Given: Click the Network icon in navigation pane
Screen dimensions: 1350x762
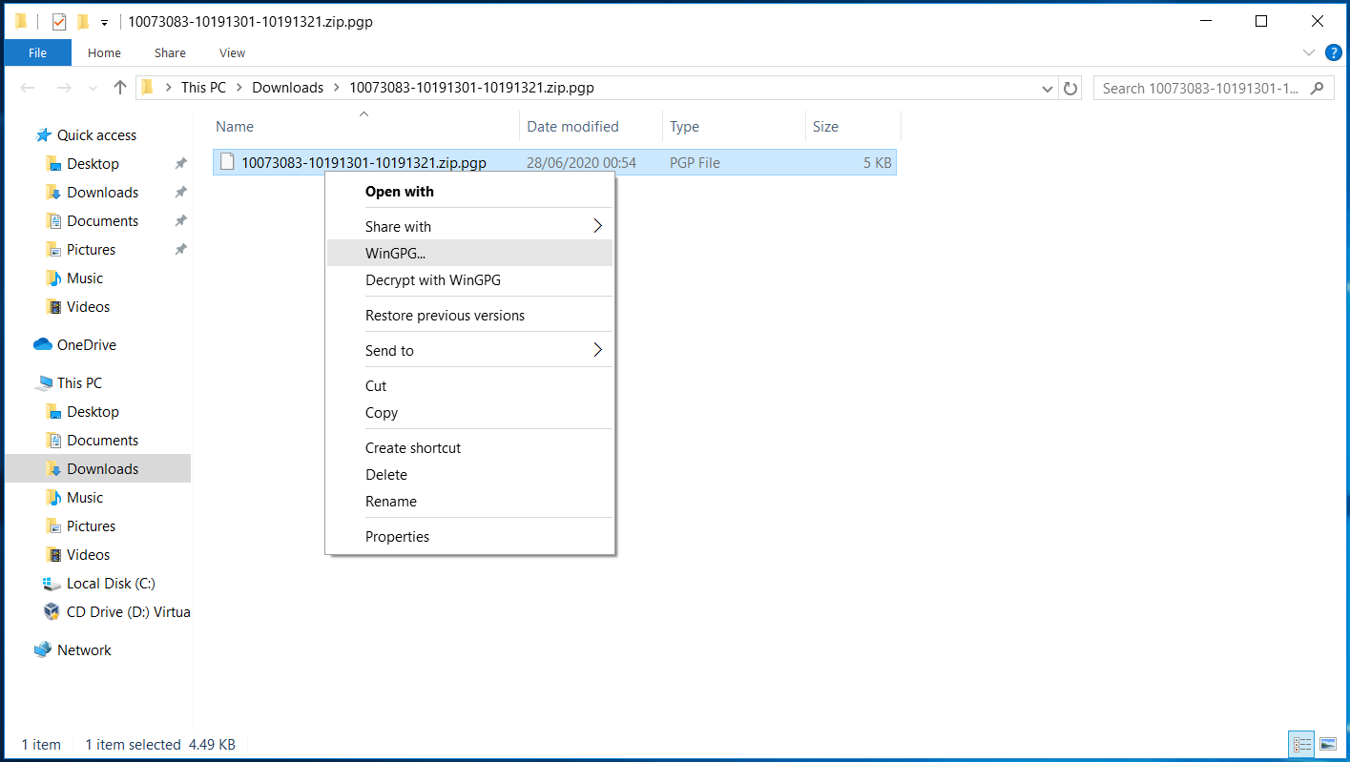Looking at the screenshot, I should coord(43,650).
